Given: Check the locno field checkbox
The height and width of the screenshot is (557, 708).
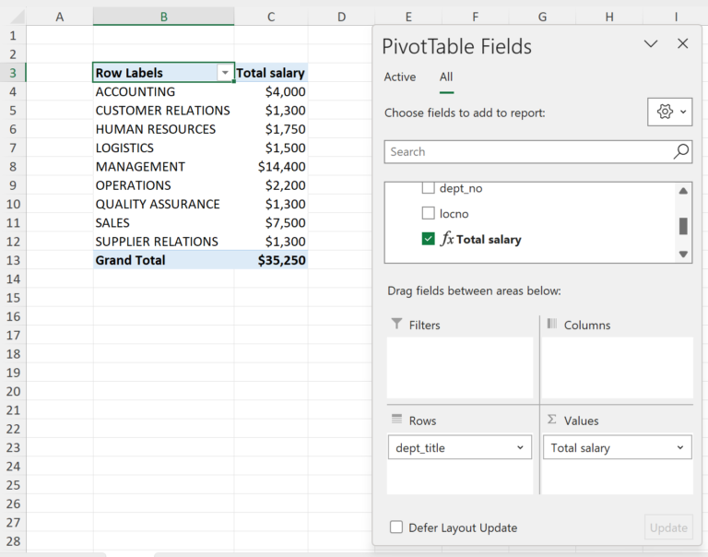Looking at the screenshot, I should [x=428, y=214].
